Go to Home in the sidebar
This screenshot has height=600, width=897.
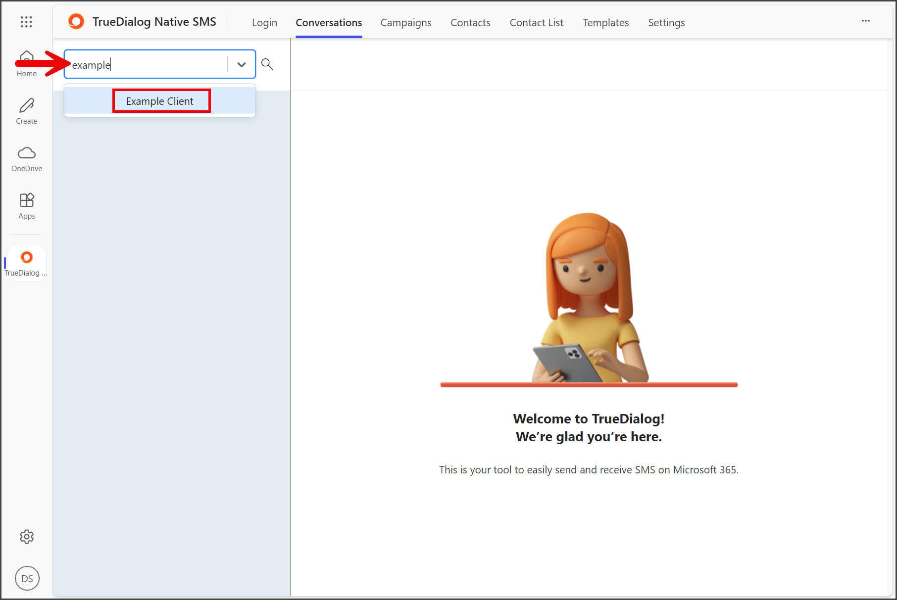[x=27, y=64]
